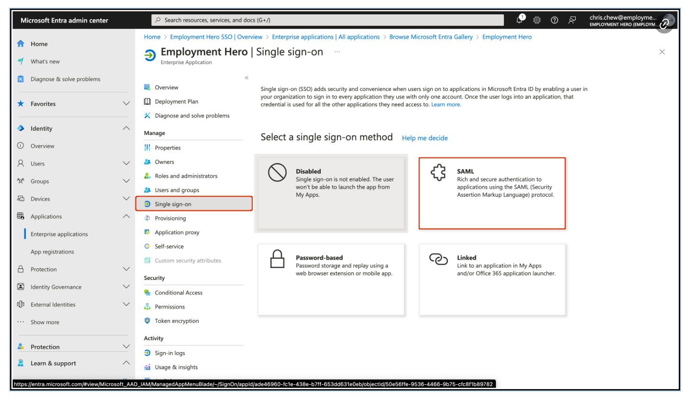The height and width of the screenshot is (401, 694).
Task: Expand the External Identities chevron
Action: tap(126, 304)
